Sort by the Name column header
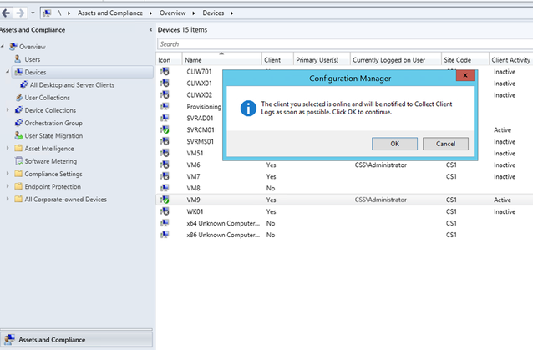Image resolution: width=533 pixels, height=350 pixels. pos(221,60)
